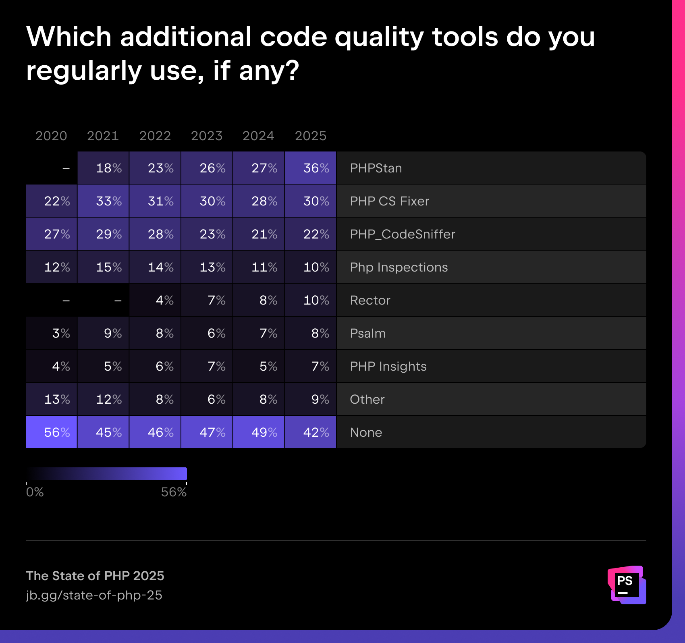
Task: Click the PhpStorm PS logo icon
Action: pyautogui.click(x=627, y=585)
